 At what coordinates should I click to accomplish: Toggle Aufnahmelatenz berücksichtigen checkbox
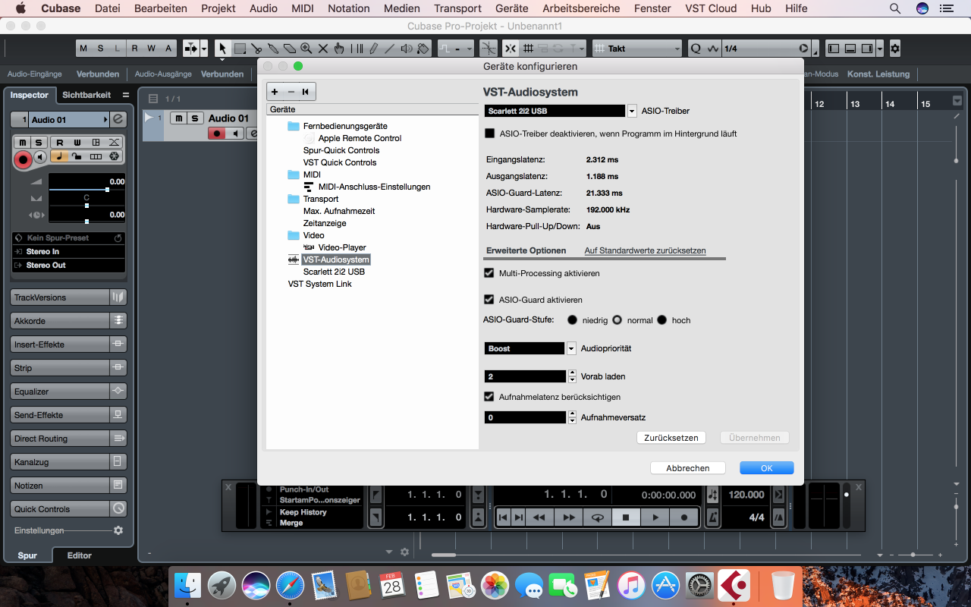(489, 397)
